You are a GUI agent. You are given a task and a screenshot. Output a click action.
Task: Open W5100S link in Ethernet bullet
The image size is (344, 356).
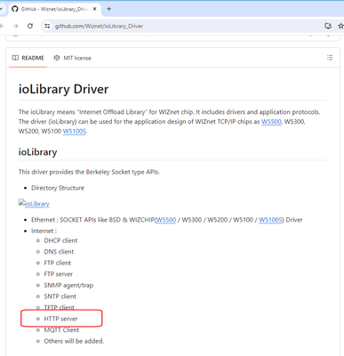[270, 220]
